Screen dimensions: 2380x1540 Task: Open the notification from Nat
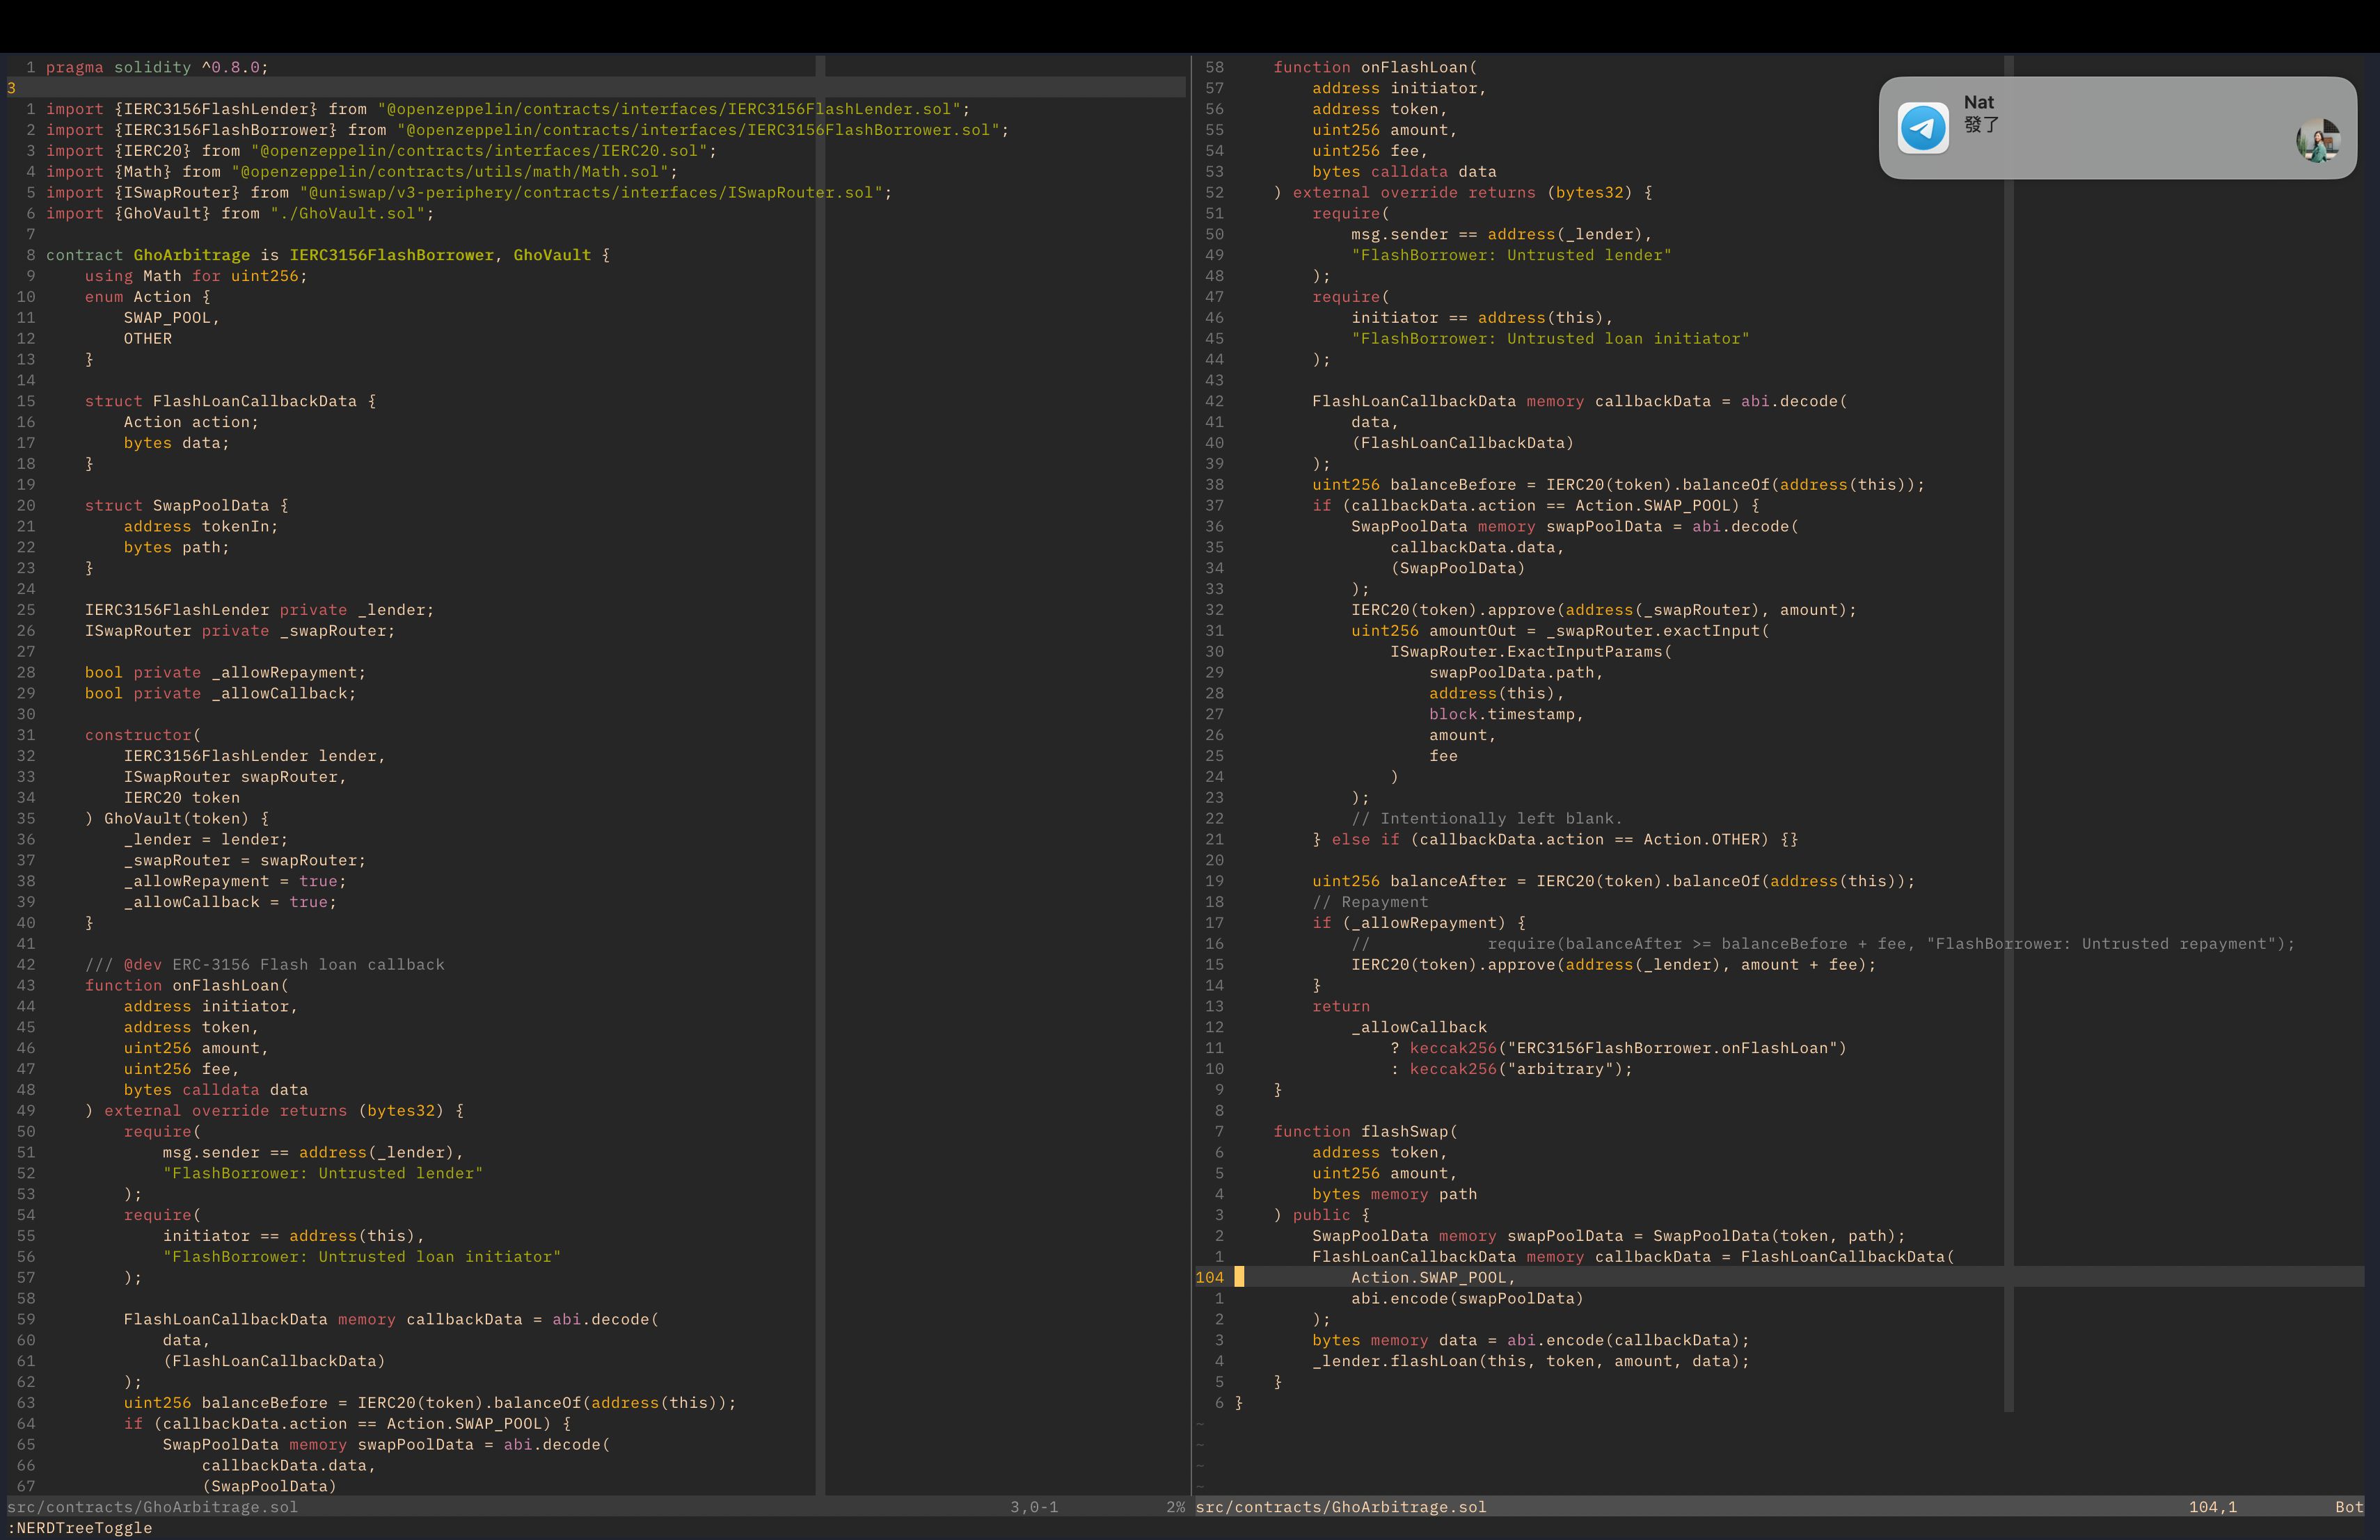[x=2117, y=128]
